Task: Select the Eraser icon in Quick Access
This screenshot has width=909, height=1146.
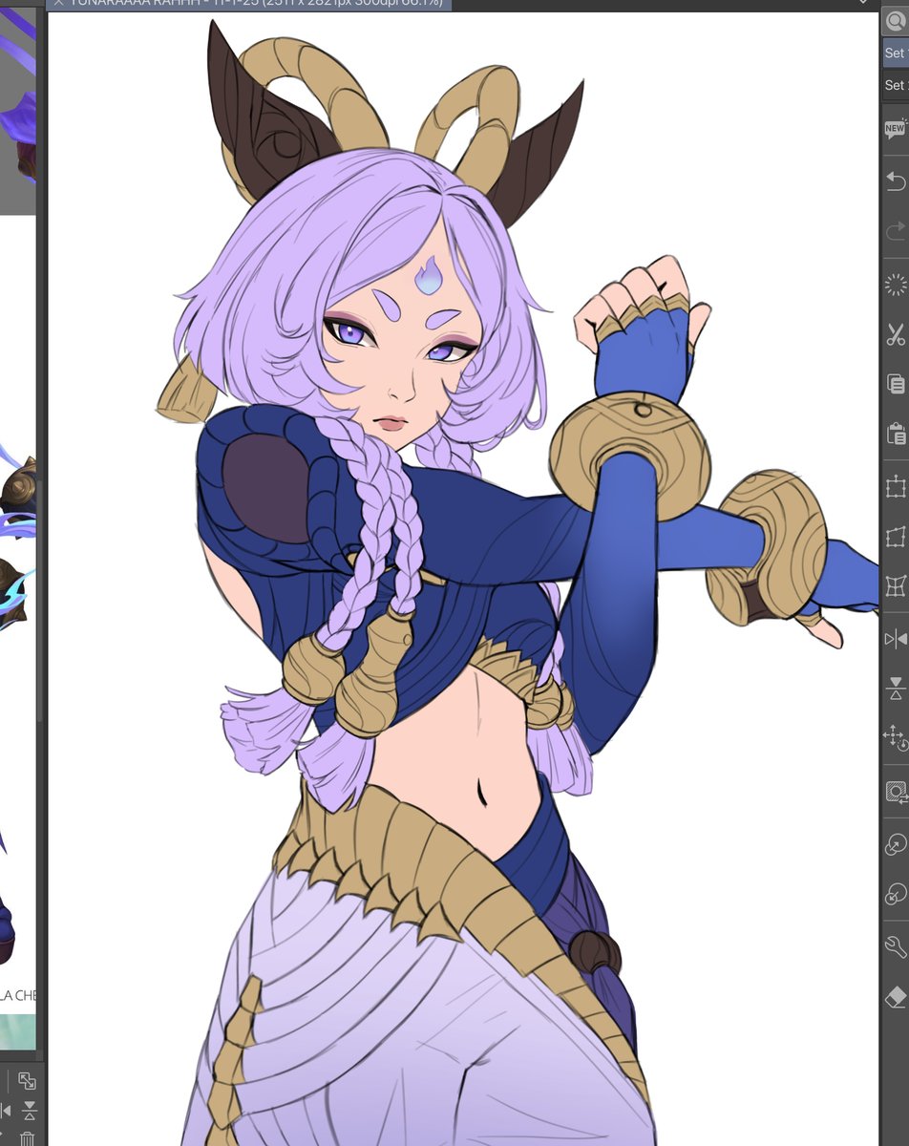Action: [895, 997]
